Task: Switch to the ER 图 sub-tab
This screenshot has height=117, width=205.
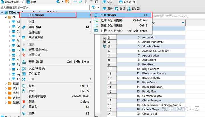Action: (x=133, y=9)
